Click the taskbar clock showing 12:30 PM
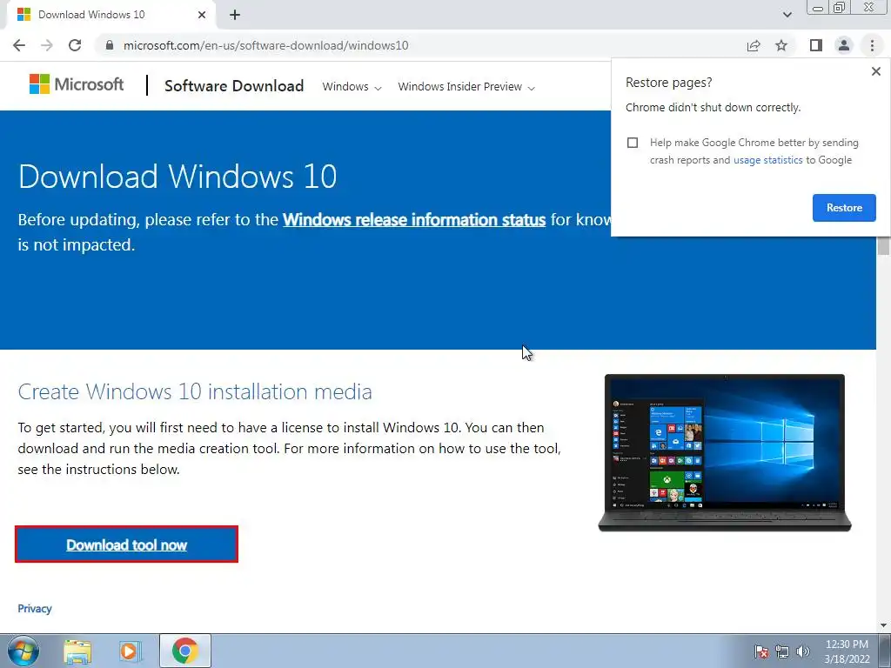The height and width of the screenshot is (668, 891). (x=847, y=651)
